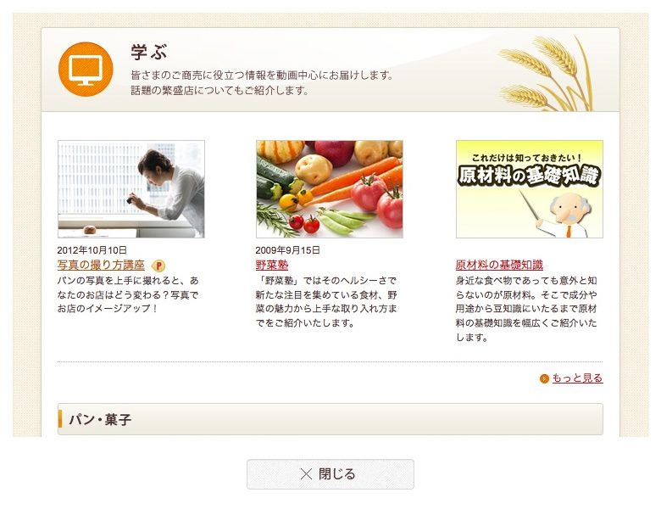This screenshot has height=515, width=661.
Task: Click the X icon on 閉じる button
Action: (306, 474)
